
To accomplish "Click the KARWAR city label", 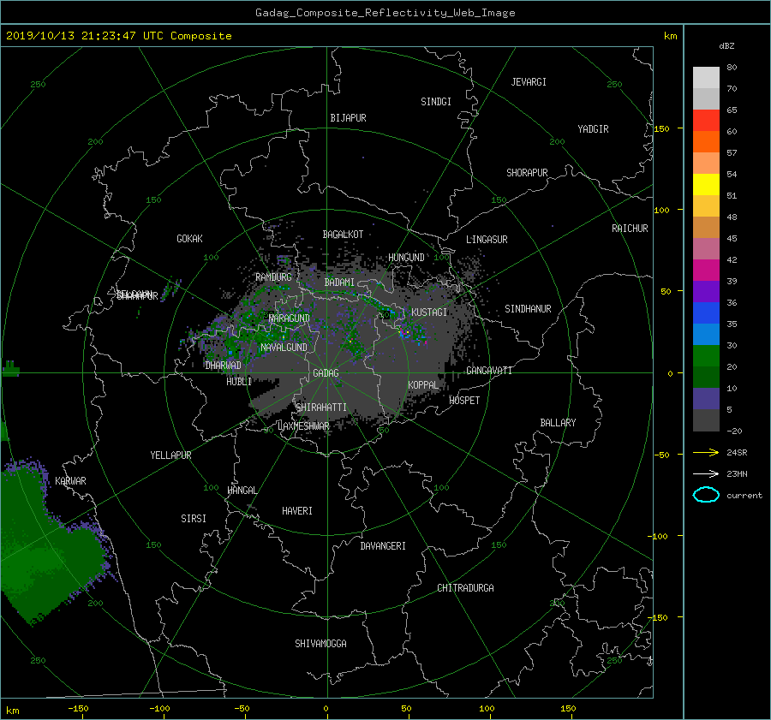I will (x=70, y=480).
